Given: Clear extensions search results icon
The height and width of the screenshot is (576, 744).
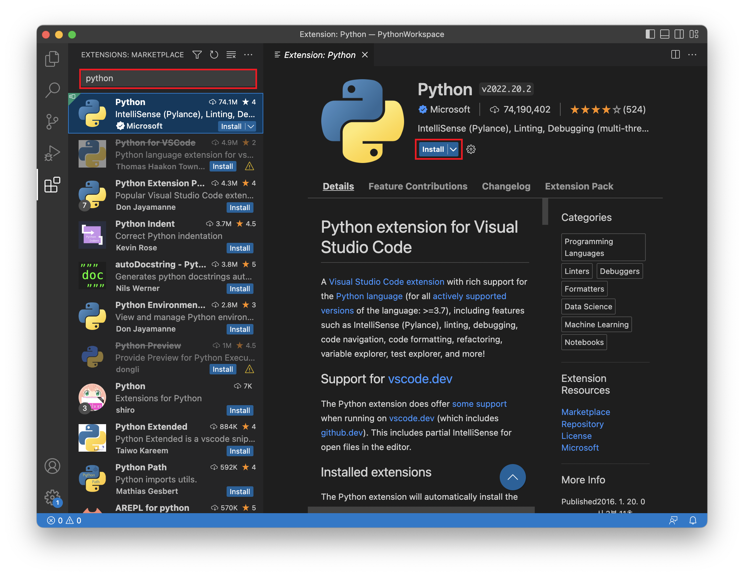Looking at the screenshot, I should [x=231, y=55].
